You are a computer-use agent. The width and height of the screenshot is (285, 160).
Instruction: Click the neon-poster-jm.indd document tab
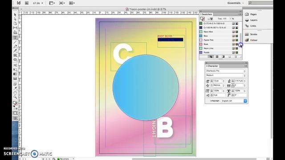point(146,9)
